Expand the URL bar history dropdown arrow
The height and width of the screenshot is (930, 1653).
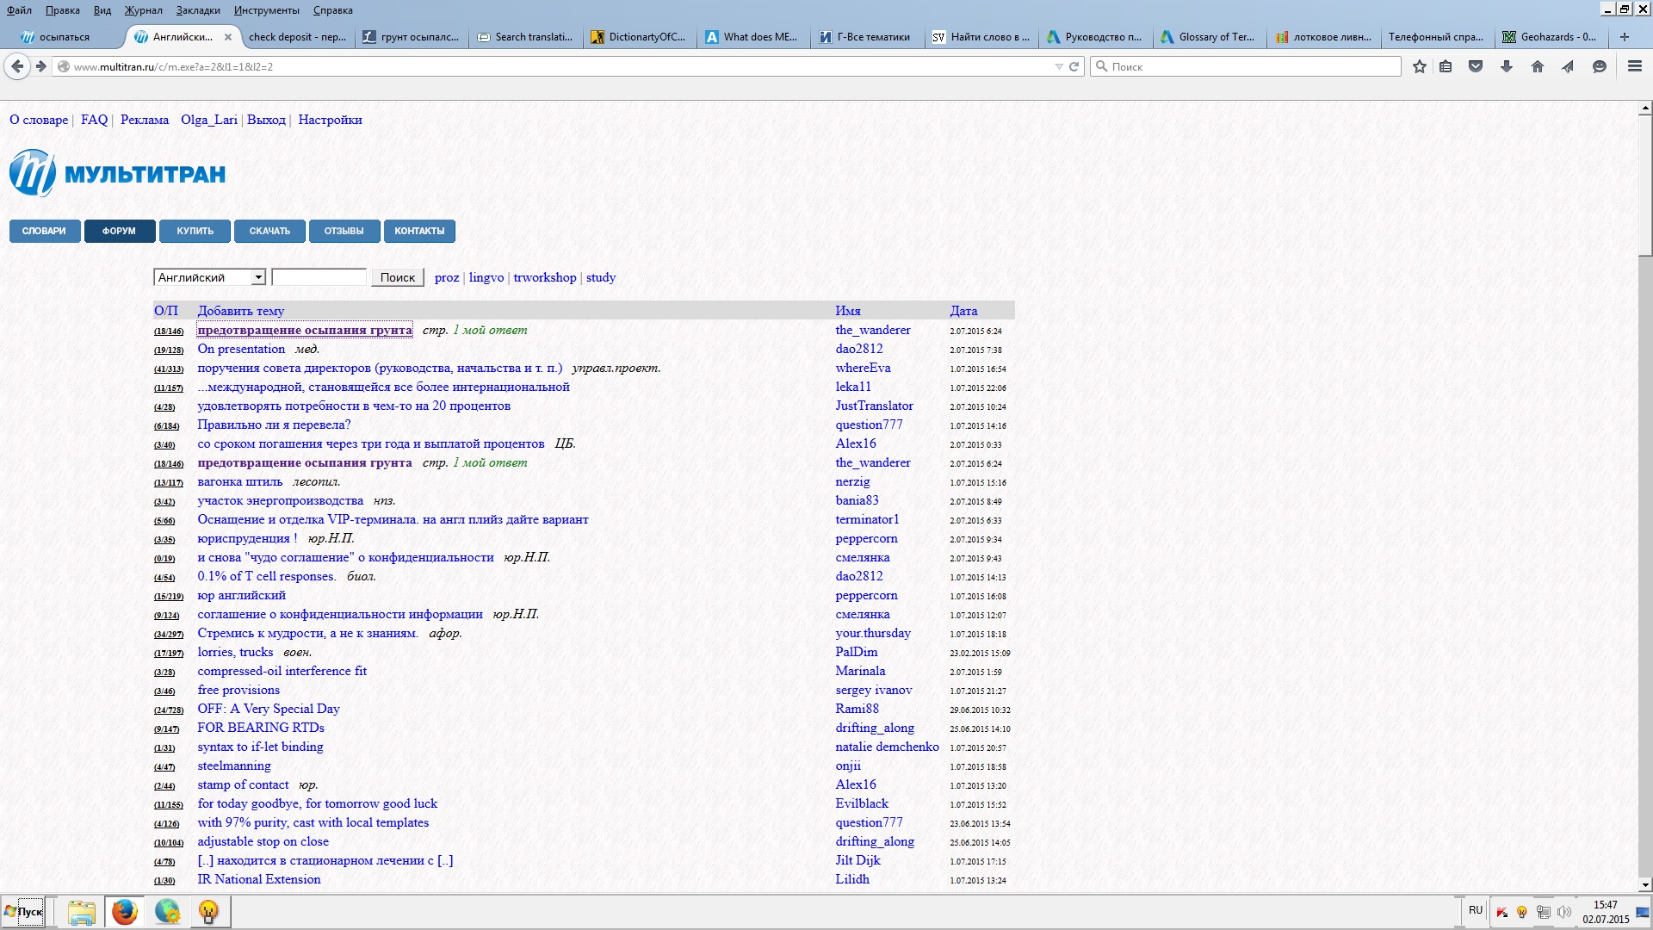tap(1059, 66)
